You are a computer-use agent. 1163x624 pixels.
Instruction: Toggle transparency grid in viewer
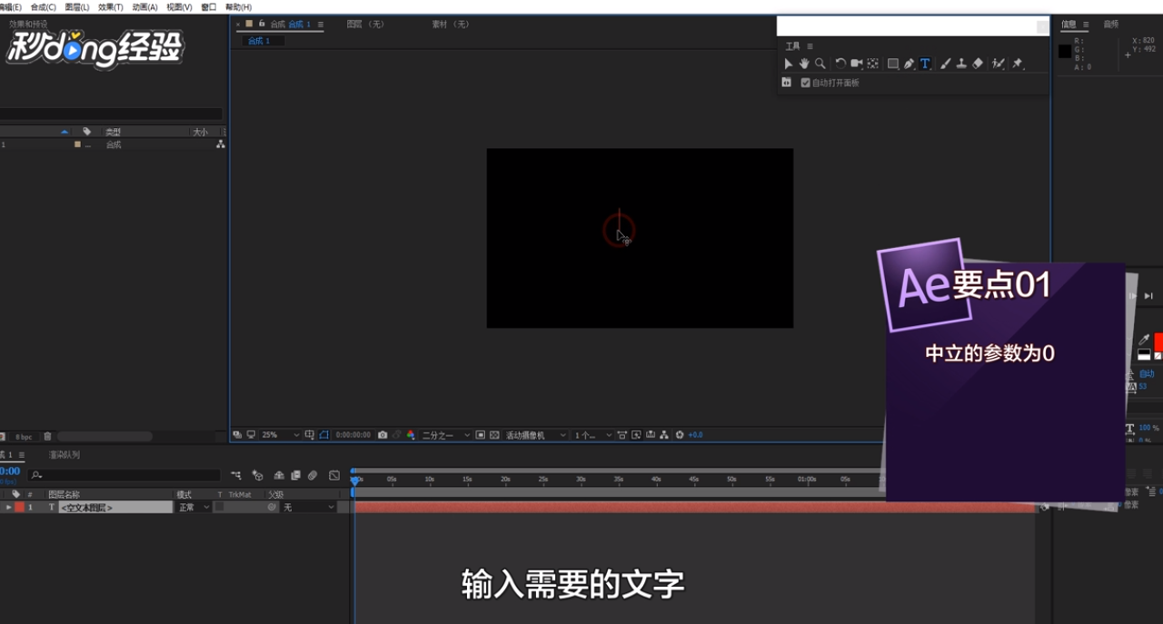(x=494, y=435)
